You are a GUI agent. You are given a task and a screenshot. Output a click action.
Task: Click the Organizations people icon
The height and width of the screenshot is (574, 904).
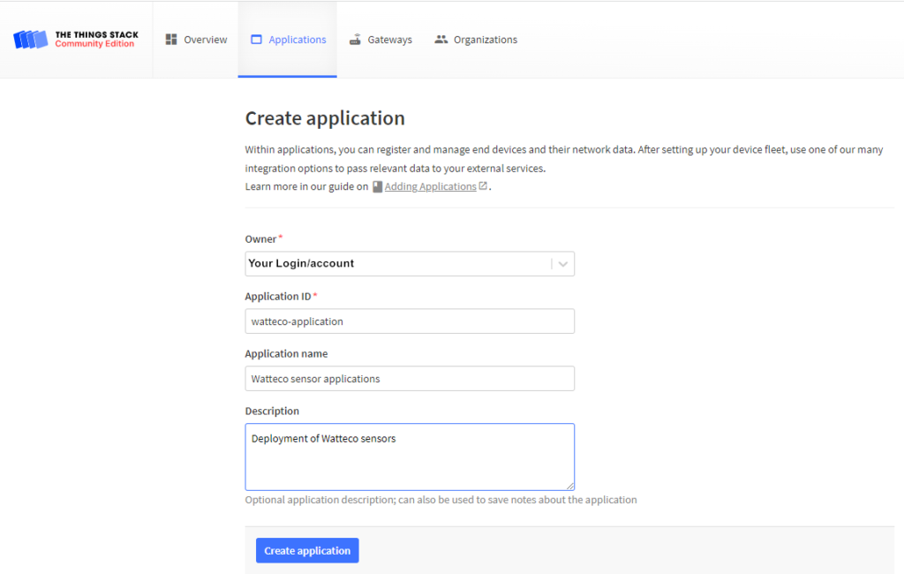tap(441, 40)
